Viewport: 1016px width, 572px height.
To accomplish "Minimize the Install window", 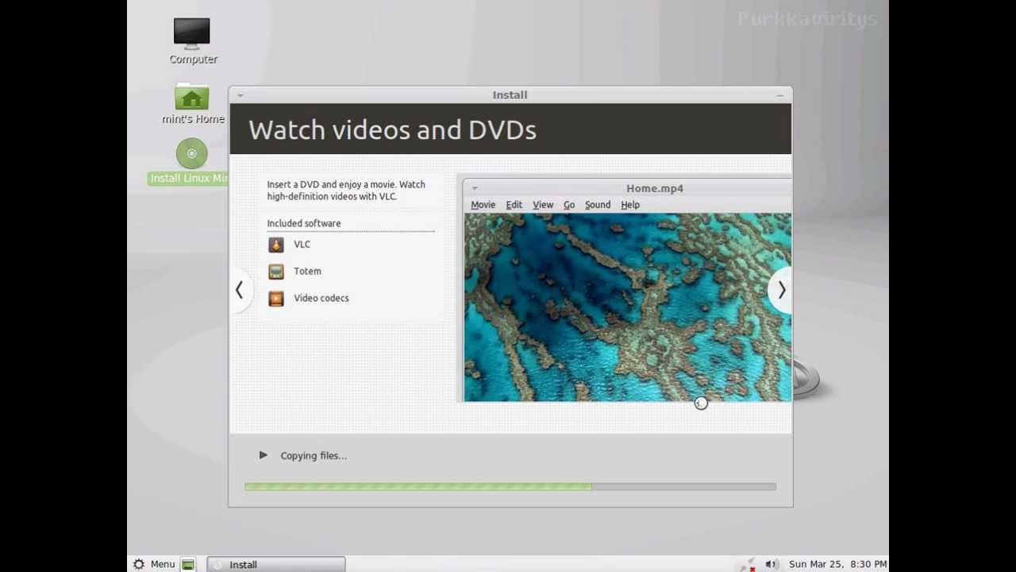I will point(779,95).
